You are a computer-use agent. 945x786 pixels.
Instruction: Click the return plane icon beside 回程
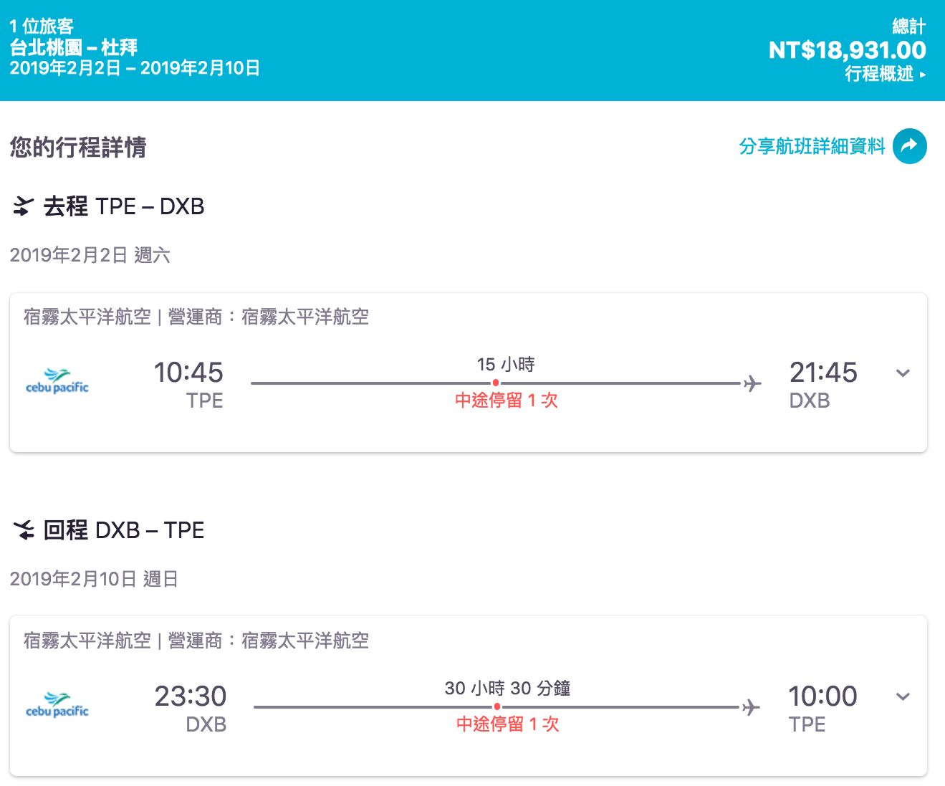coord(24,530)
